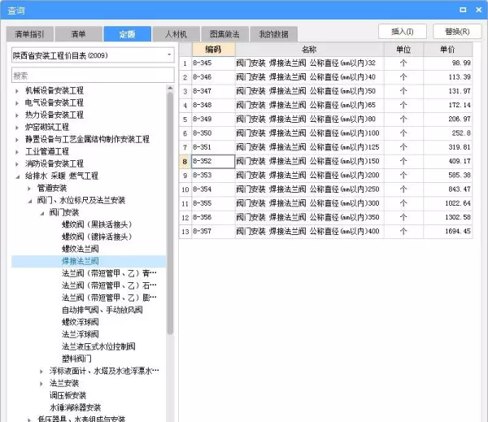
Task: Expand the 机械设备安装工程 node arrow
Action: 17,91
